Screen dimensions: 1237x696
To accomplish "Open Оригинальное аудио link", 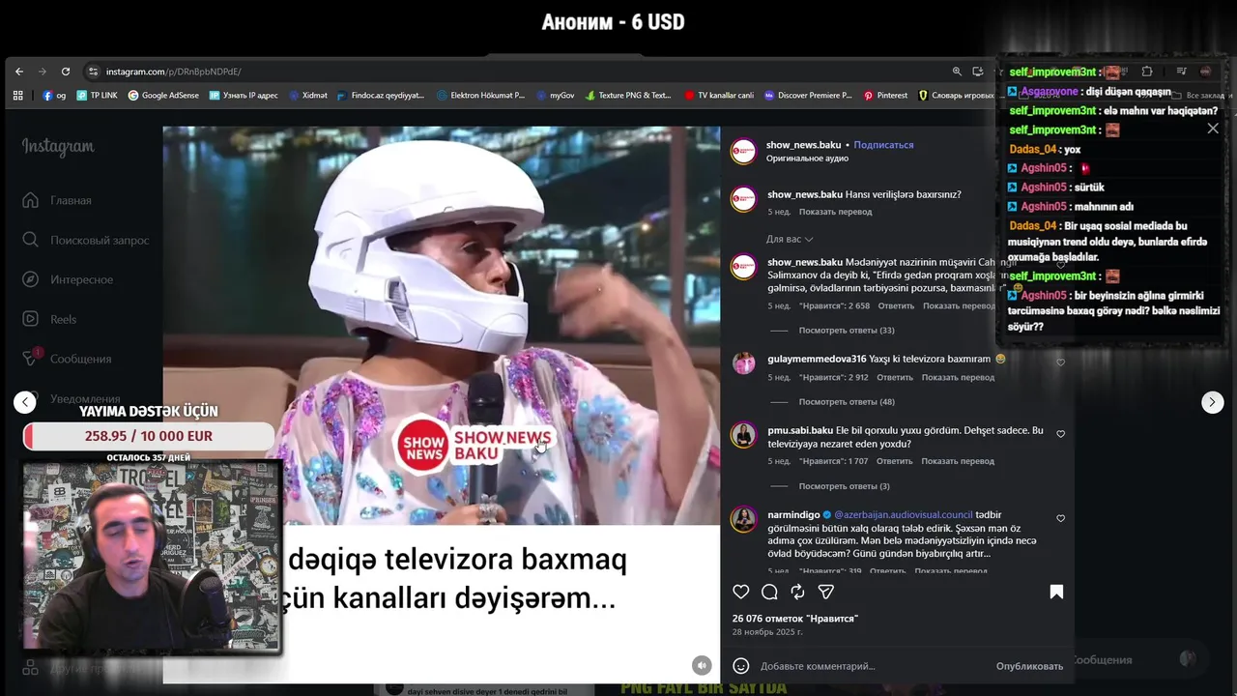I will click(807, 159).
